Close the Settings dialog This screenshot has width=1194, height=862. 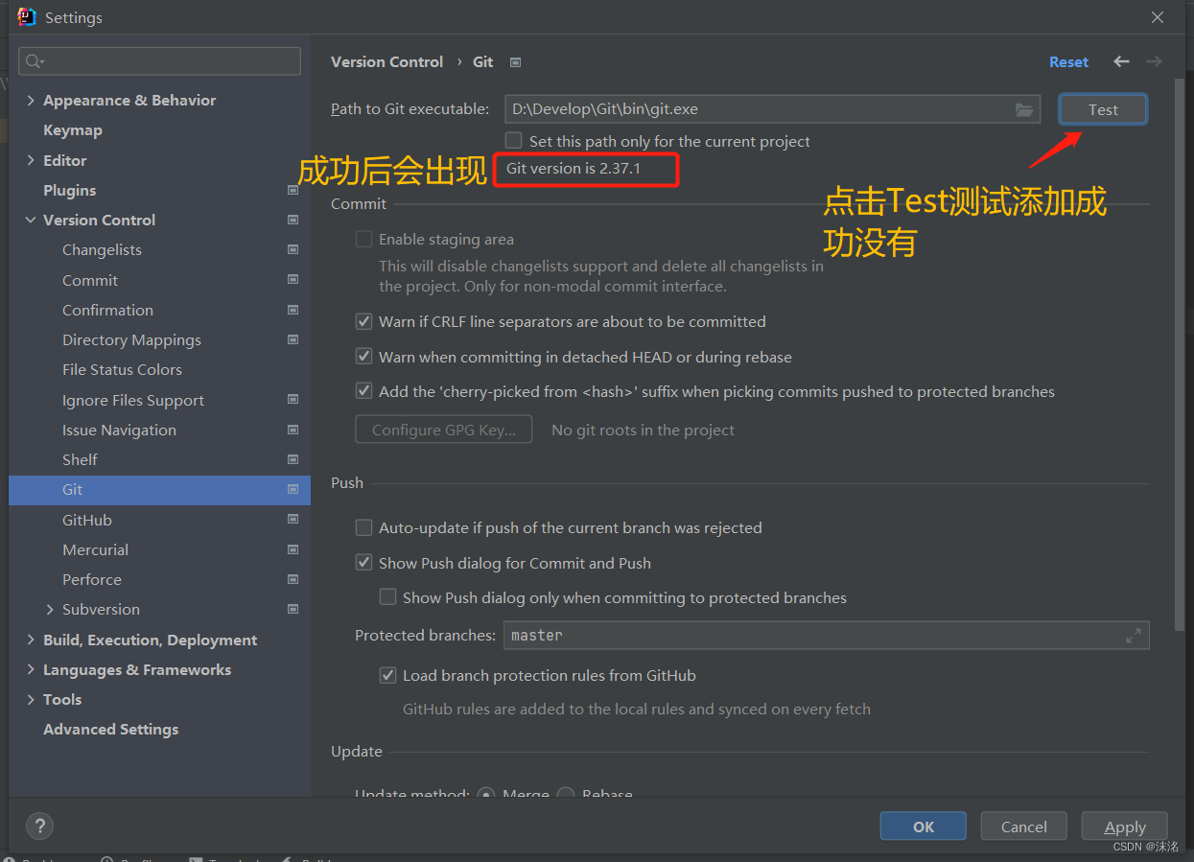point(1158,17)
